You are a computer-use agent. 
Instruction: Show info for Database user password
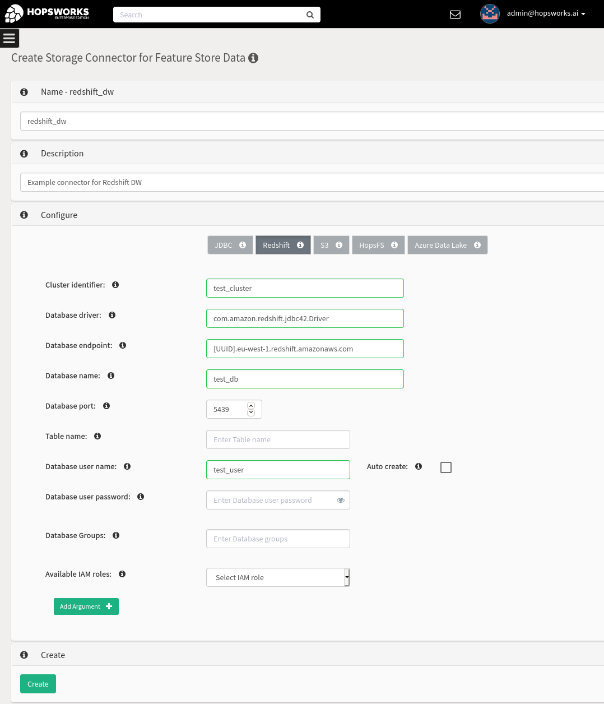point(141,497)
